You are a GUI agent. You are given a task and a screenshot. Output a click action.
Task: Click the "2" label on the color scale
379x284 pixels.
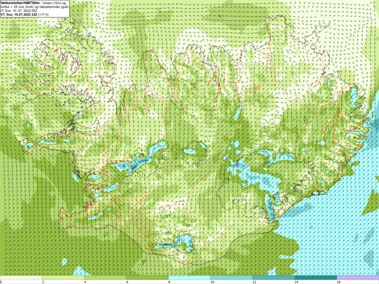click(x=43, y=282)
